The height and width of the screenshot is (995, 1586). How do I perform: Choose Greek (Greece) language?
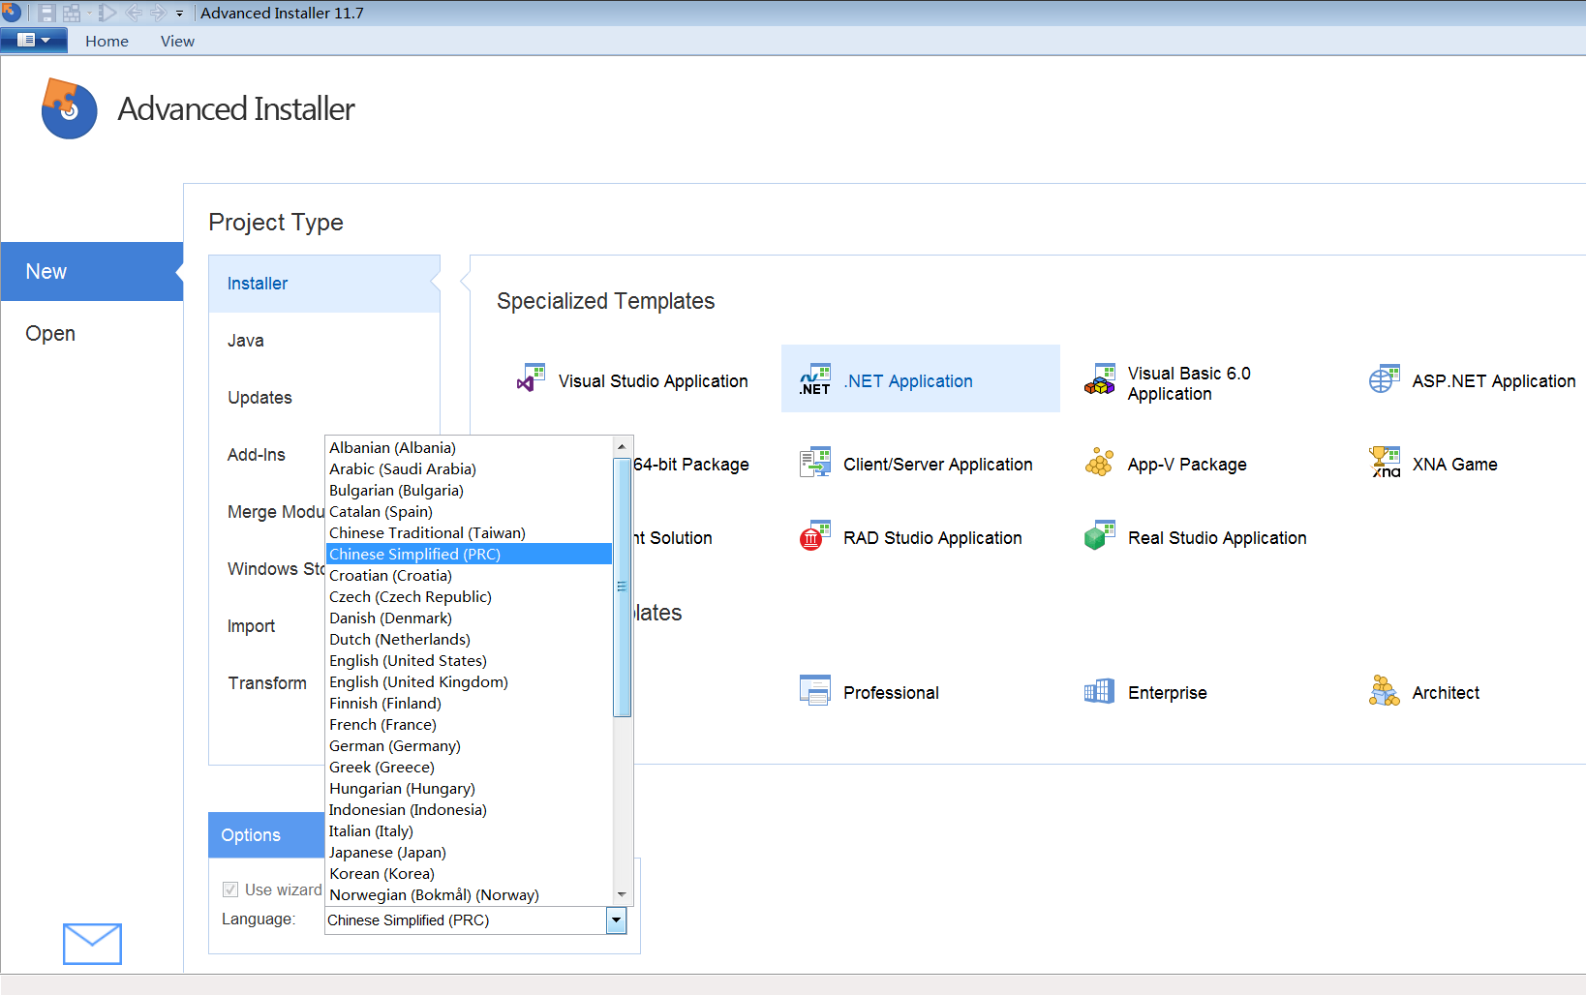click(x=470, y=767)
